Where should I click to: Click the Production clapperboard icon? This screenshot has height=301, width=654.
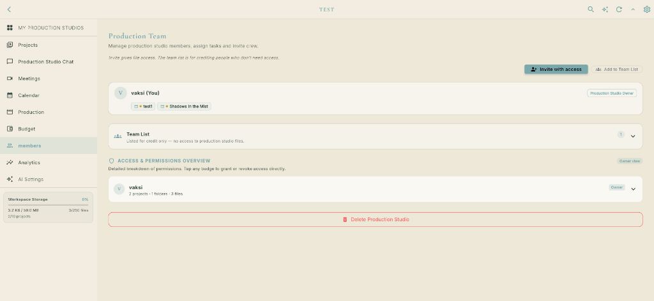click(10, 112)
